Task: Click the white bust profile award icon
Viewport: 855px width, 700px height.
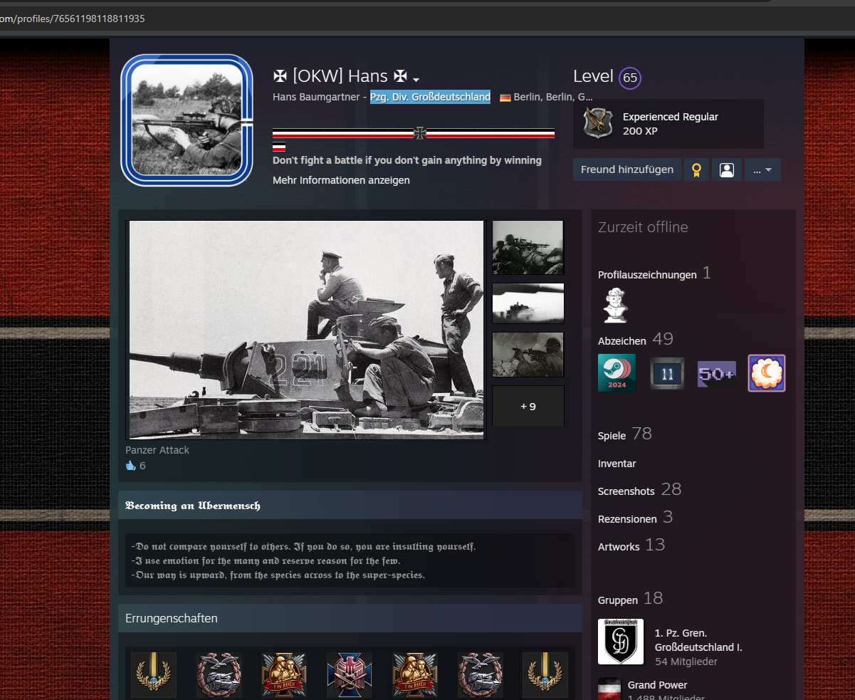Action: pyautogui.click(x=615, y=306)
